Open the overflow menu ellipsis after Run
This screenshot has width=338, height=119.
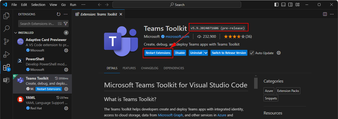point(83,5)
